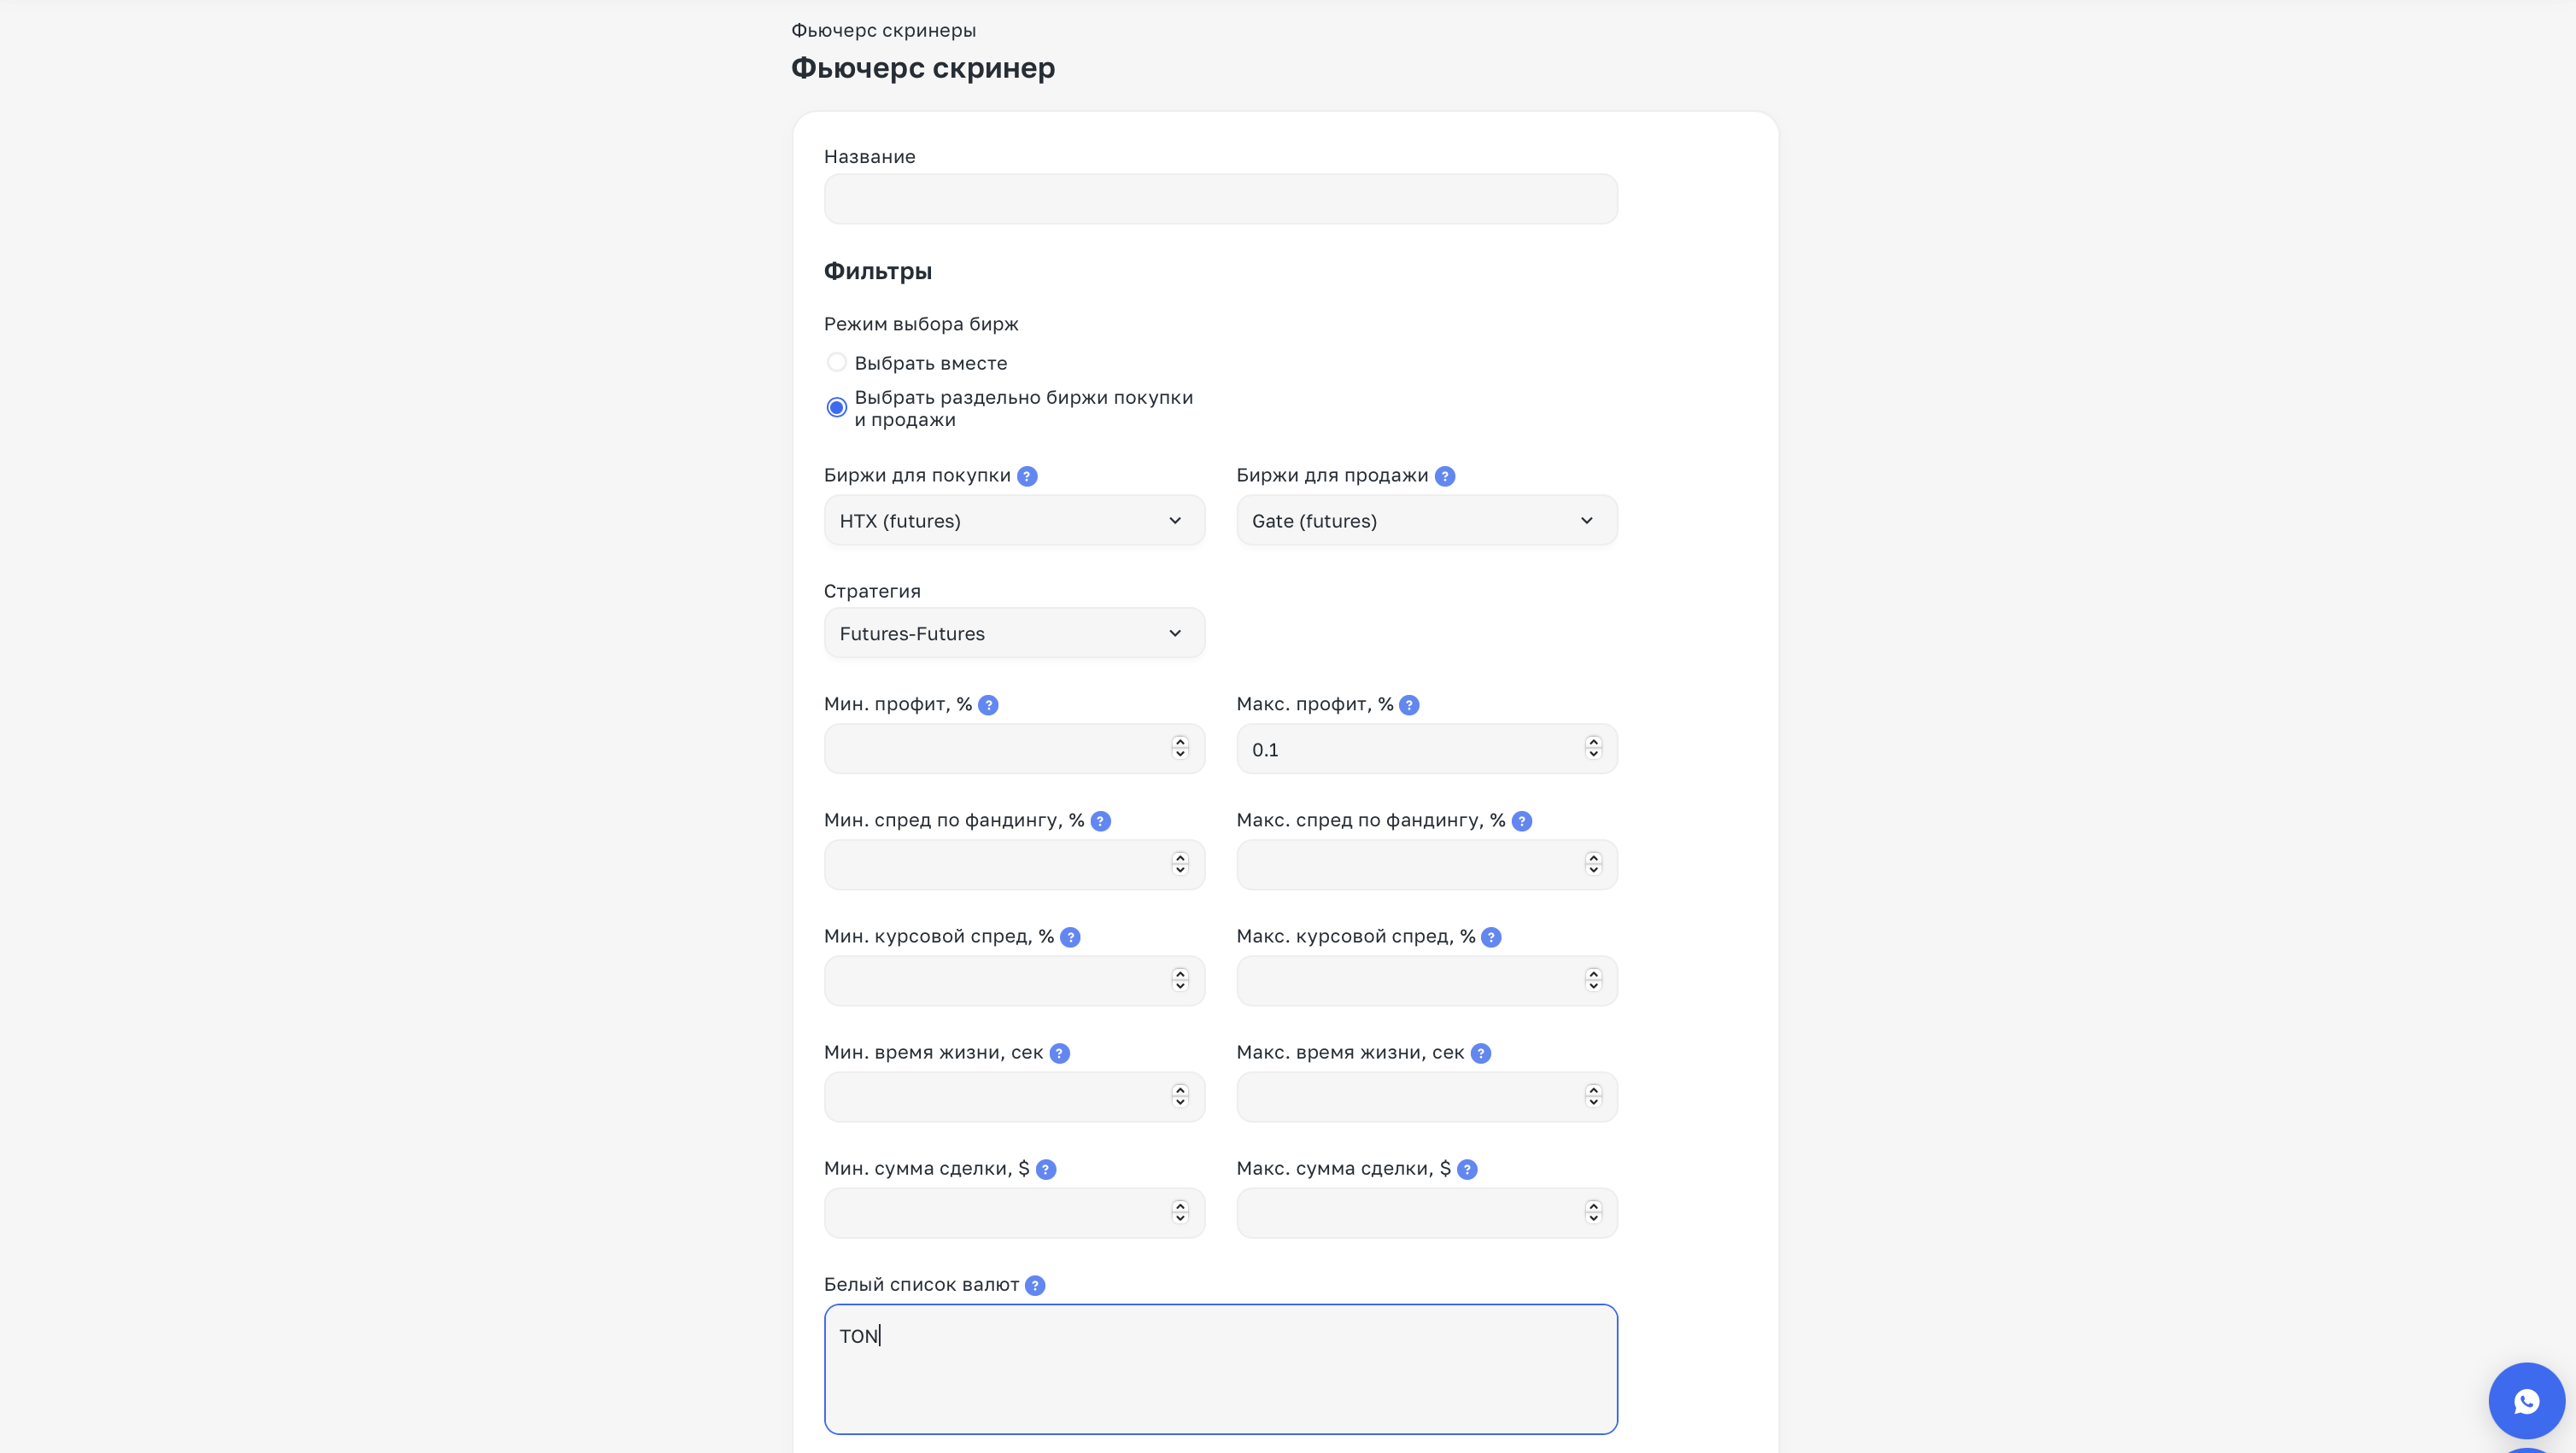Select separate buy and sell exchanges radio

tap(837, 408)
